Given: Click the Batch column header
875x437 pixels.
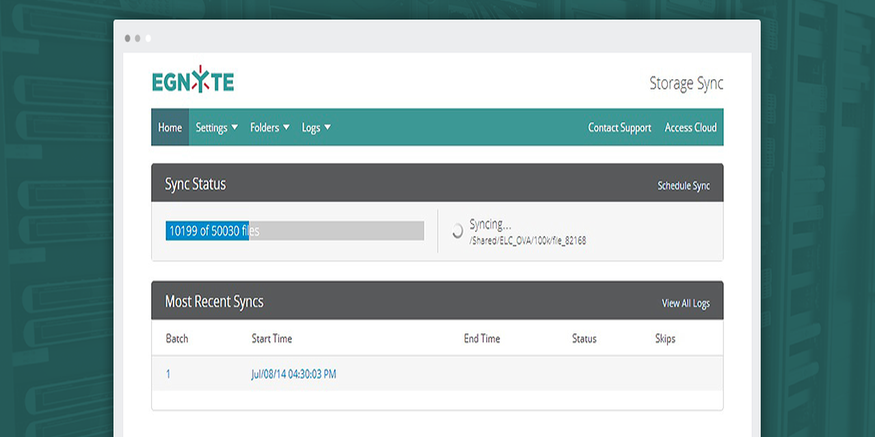Looking at the screenshot, I should coord(177,339).
